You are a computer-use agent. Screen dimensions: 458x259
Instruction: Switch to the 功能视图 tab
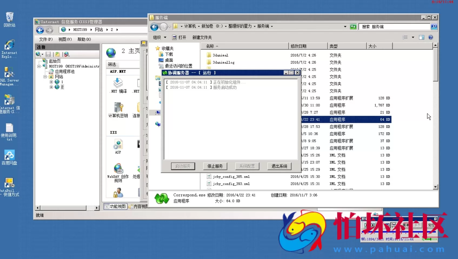coord(115,206)
